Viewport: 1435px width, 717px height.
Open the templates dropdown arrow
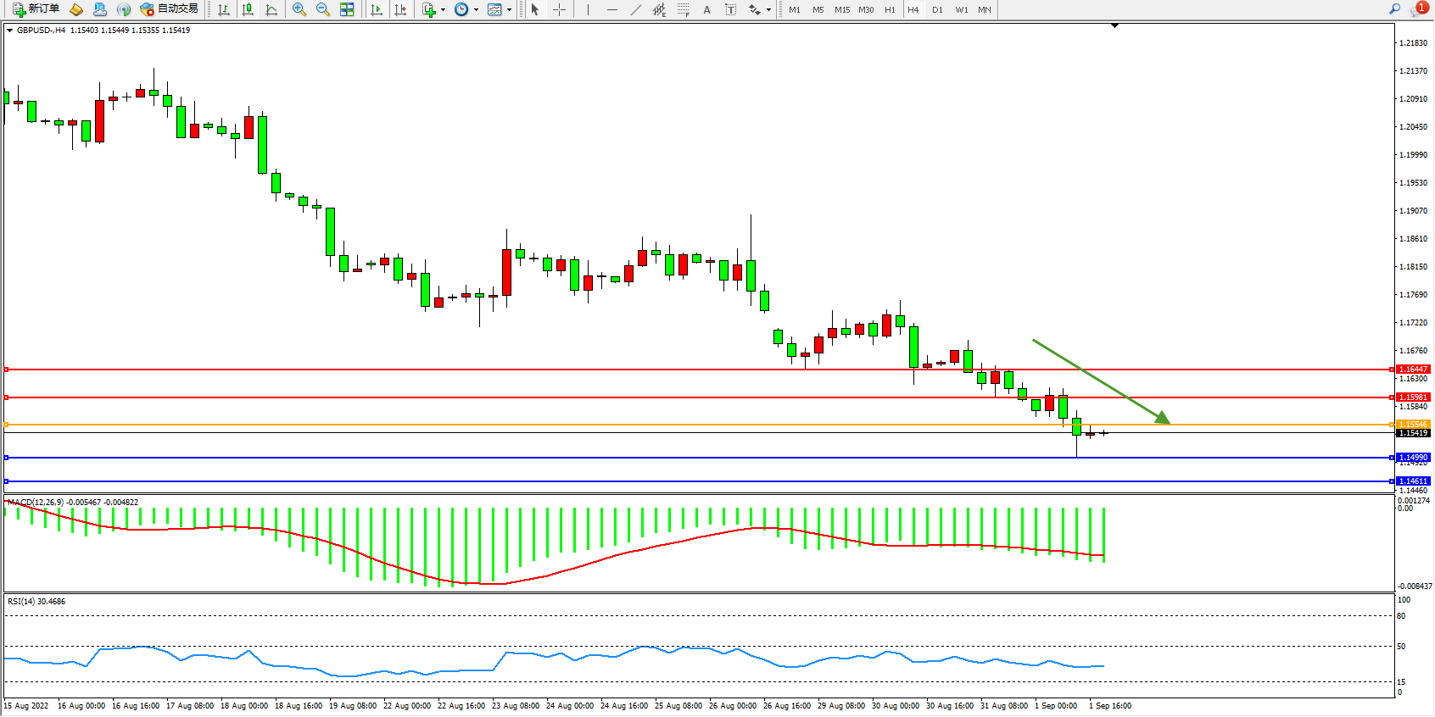pos(509,10)
